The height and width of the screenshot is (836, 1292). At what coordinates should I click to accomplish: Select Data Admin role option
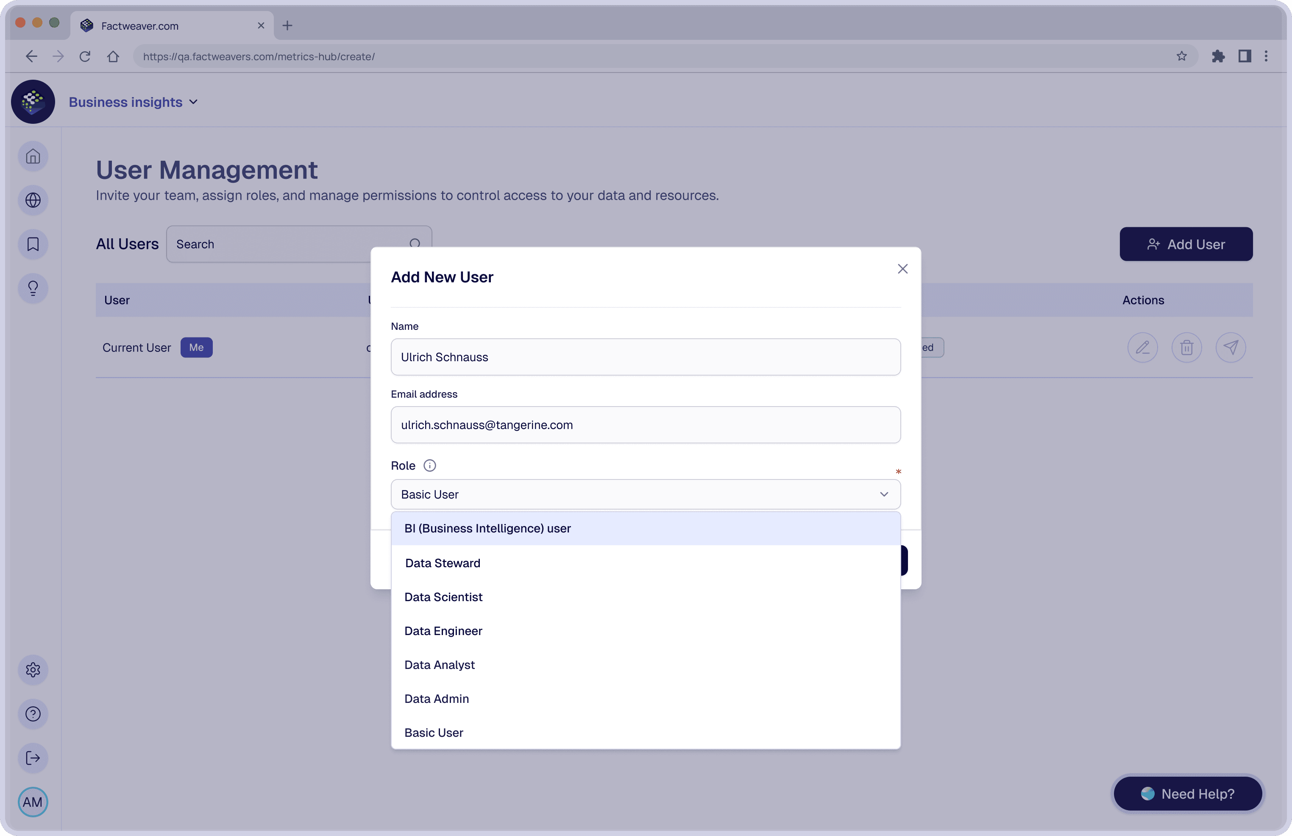645,699
